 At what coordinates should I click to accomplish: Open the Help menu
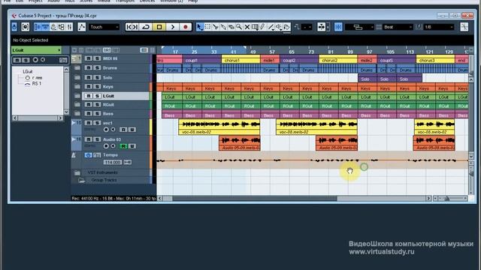[192, 1]
